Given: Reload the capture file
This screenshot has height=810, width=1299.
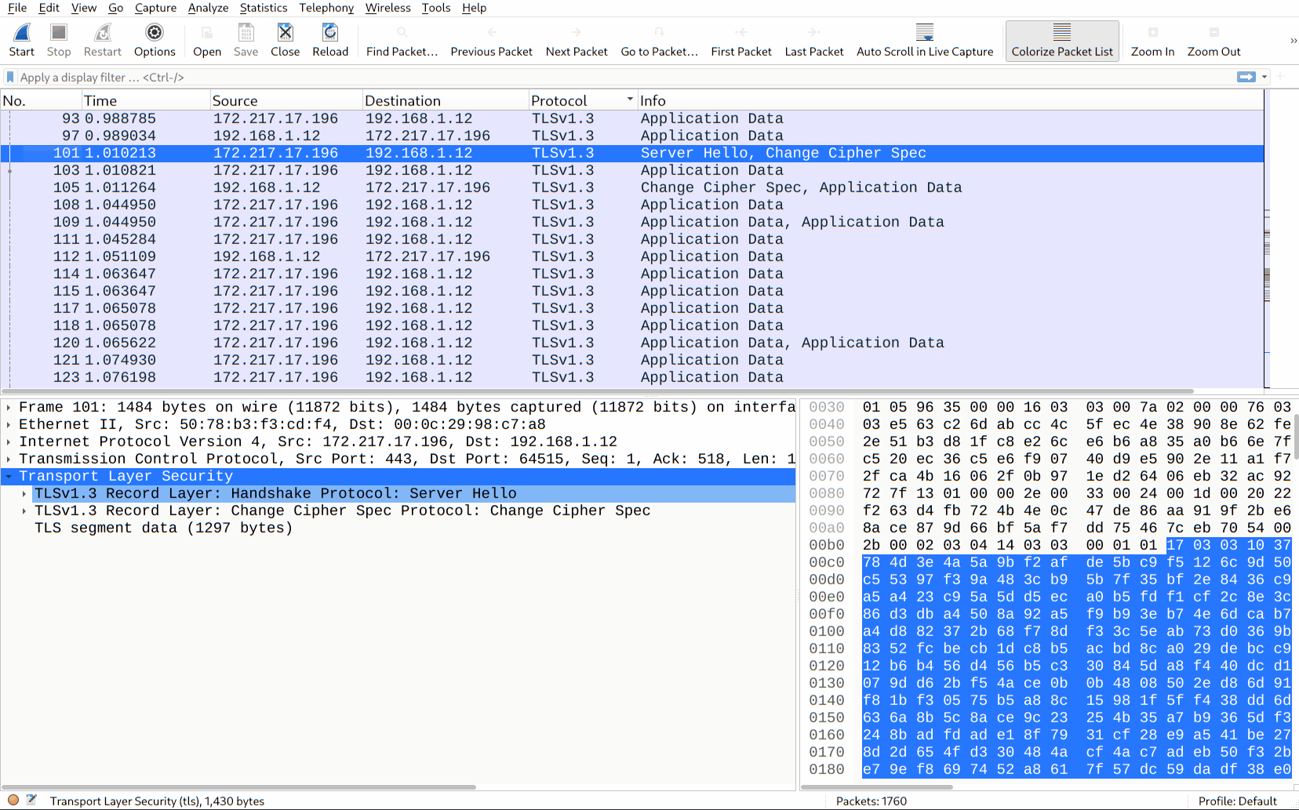Looking at the screenshot, I should point(330,40).
